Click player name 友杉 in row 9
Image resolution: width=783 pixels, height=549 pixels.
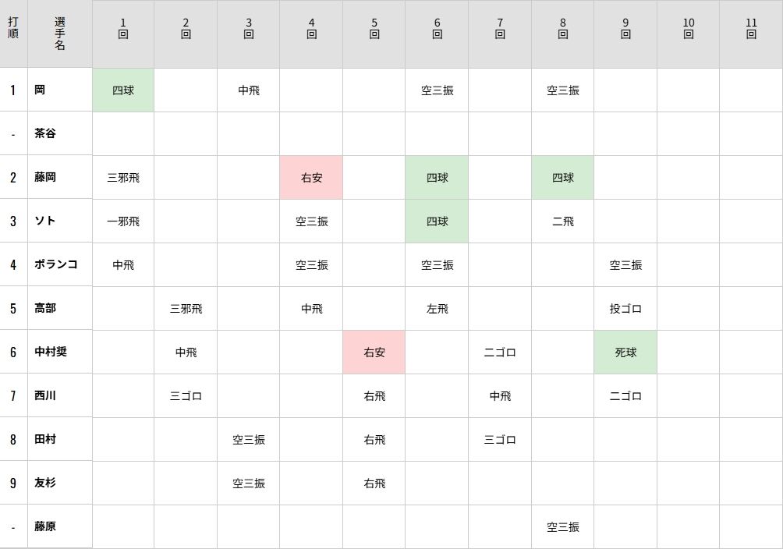pos(45,483)
